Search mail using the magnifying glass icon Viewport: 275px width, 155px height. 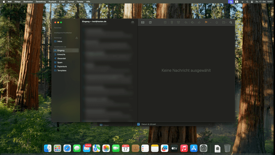(231, 22)
